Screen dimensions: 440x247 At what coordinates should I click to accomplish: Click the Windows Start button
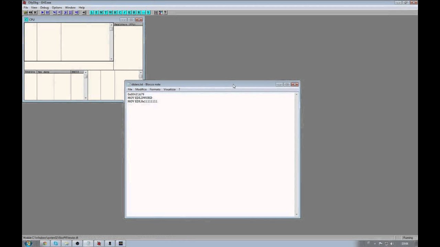point(28,244)
